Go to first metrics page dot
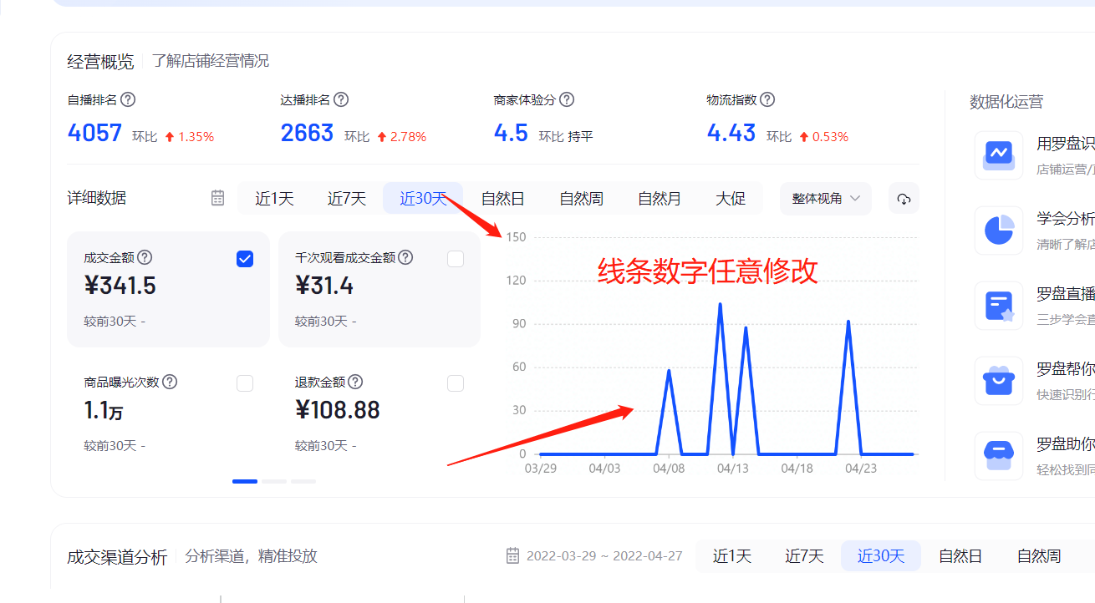This screenshot has width=1095, height=603. point(245,481)
